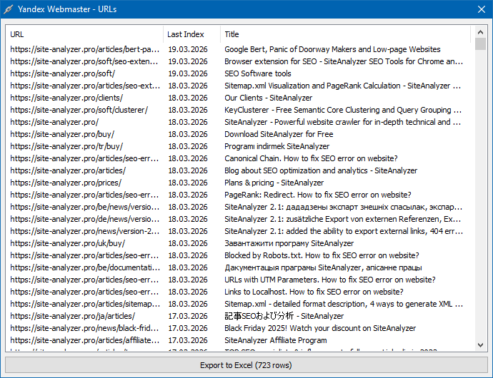Click the Export to Excel (723 rows) button
The height and width of the screenshot is (378, 493).
[x=246, y=365]
